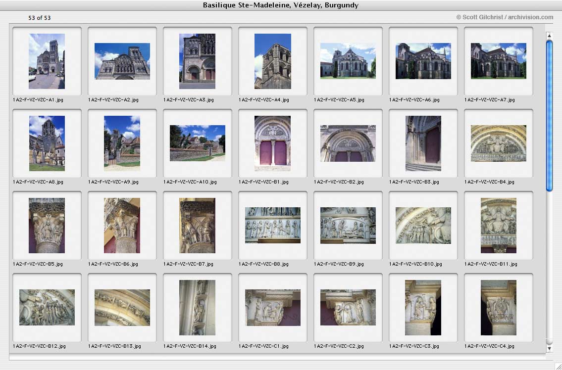Screen dimensions: 562x370
Task: Select thumbnail 1A2-F-VZ-VZC-A6.jpg
Action: click(423, 61)
